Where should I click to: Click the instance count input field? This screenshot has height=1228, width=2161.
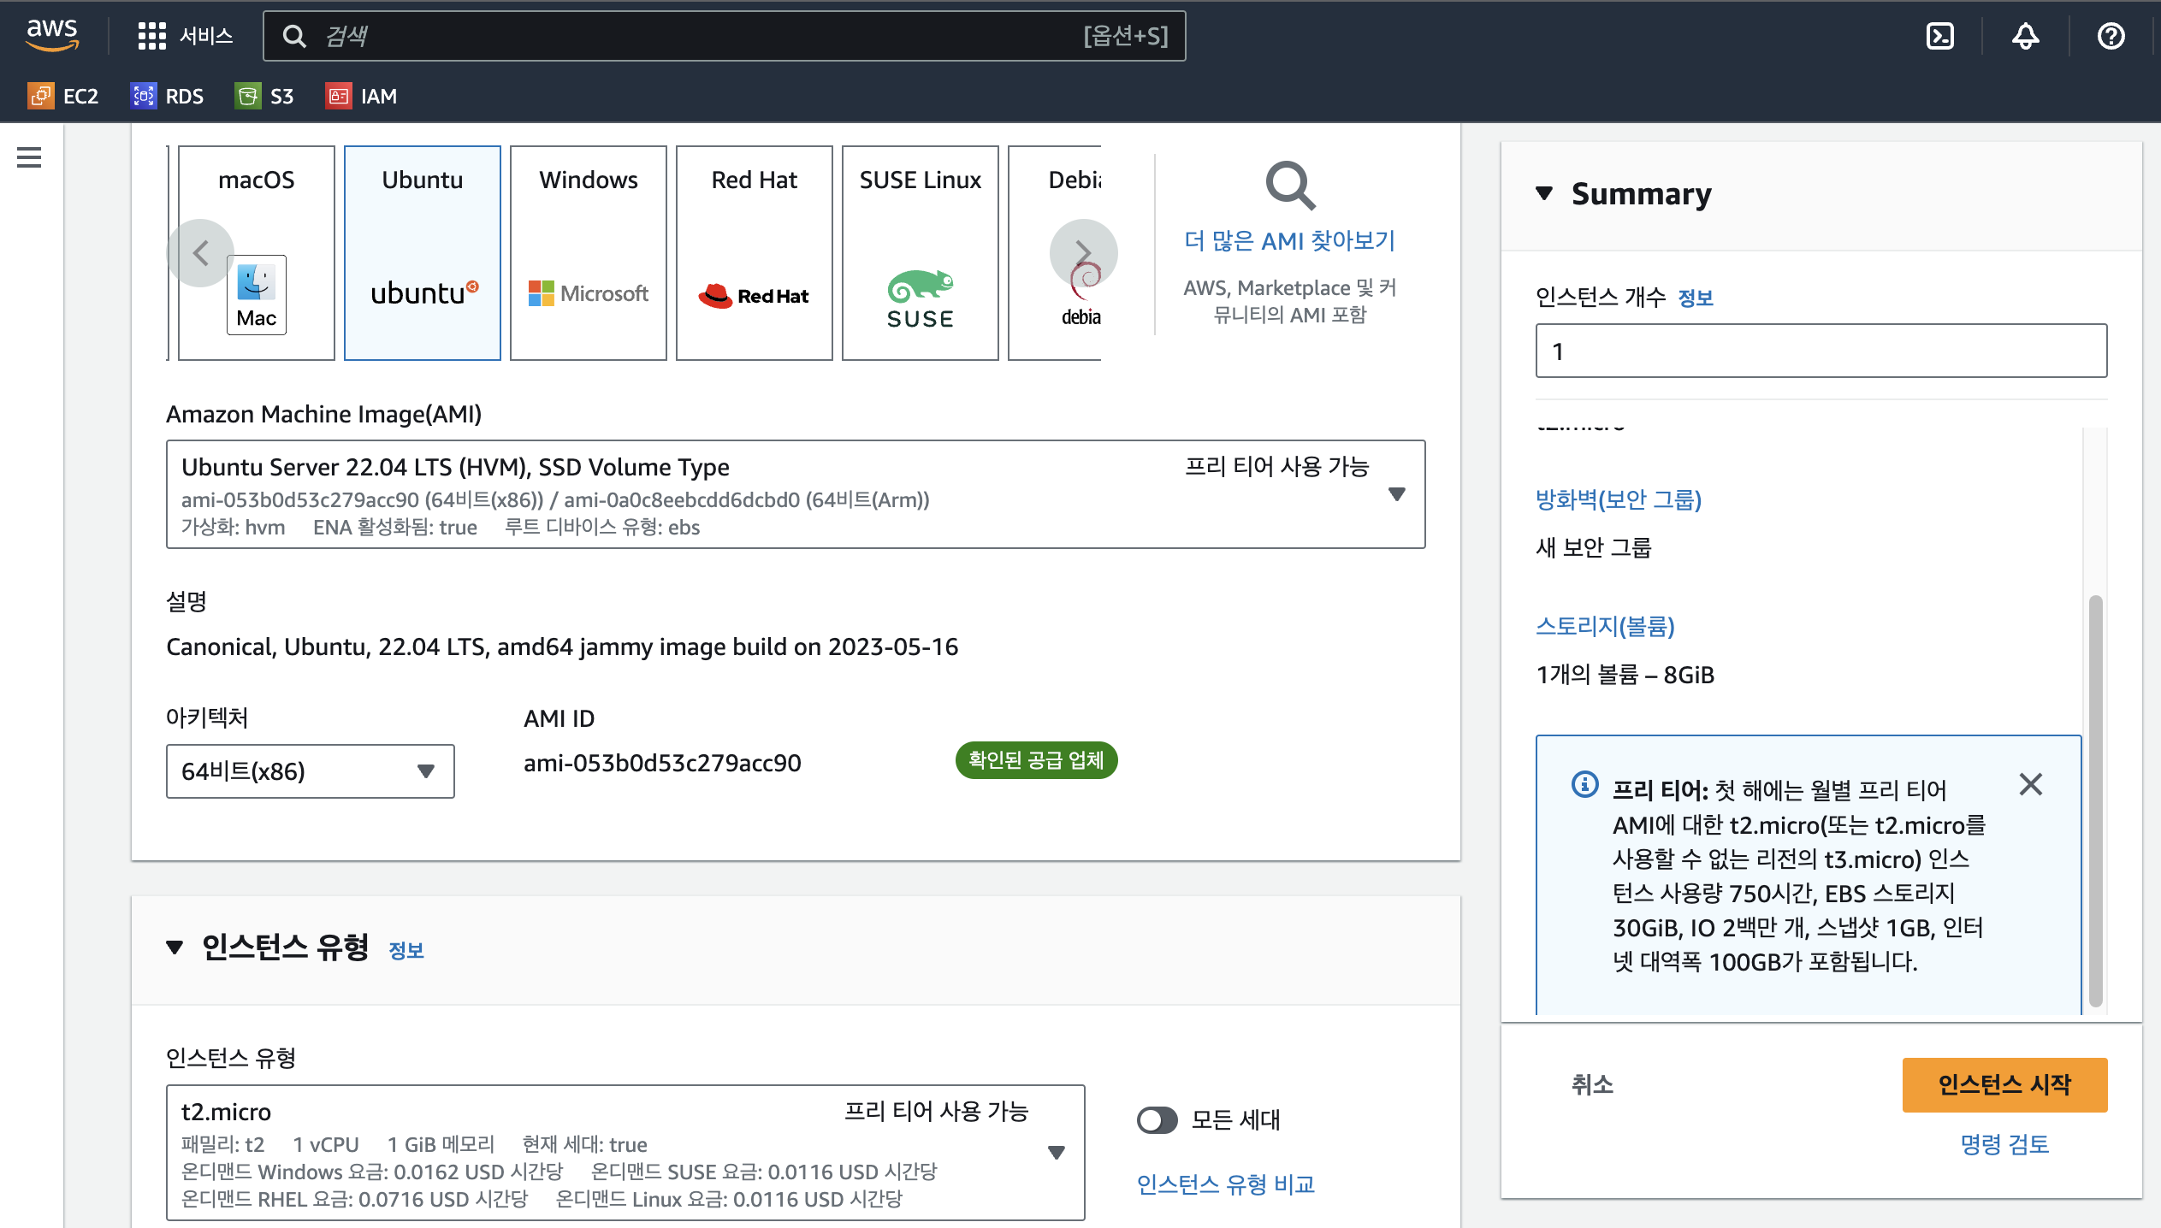(1821, 351)
